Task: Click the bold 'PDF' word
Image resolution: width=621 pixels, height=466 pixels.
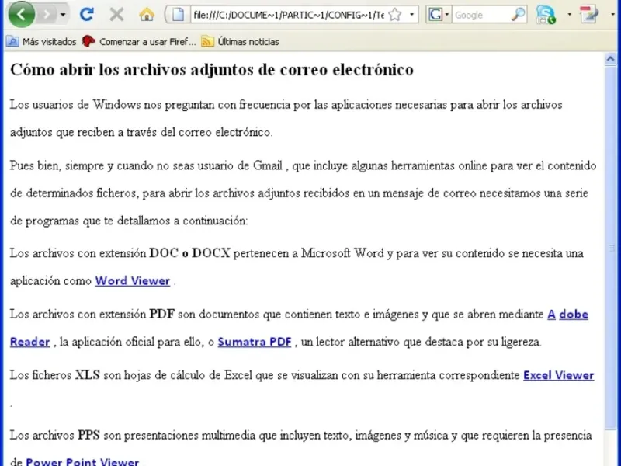Action: (162, 315)
